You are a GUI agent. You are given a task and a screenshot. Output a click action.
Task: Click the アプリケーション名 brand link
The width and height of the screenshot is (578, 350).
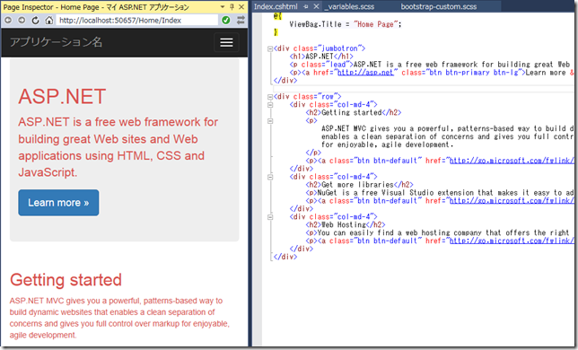56,42
